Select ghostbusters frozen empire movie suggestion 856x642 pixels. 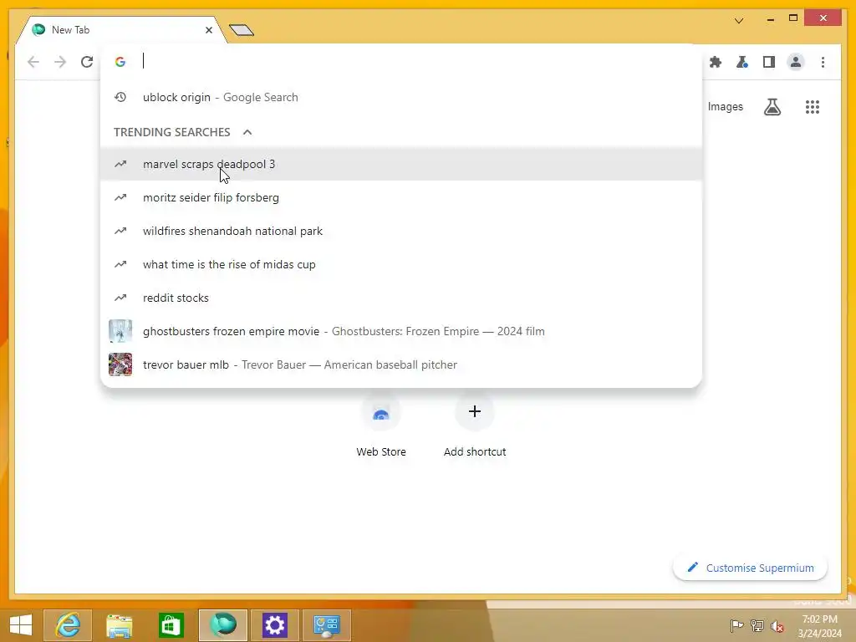pyautogui.click(x=401, y=331)
